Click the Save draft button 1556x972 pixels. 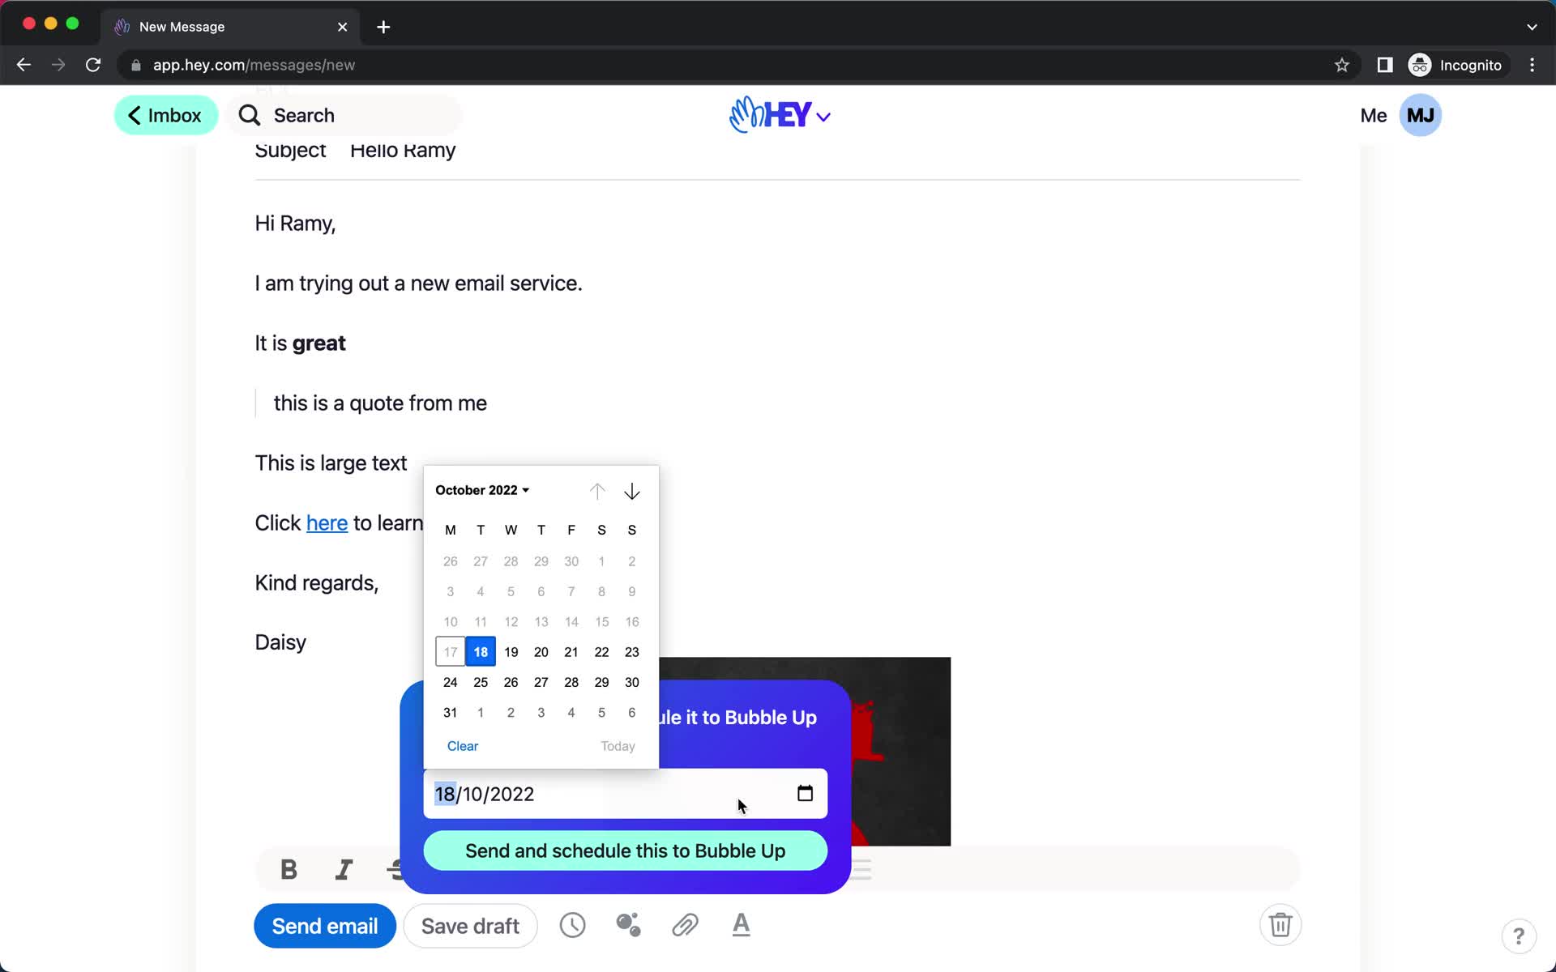[x=469, y=925]
